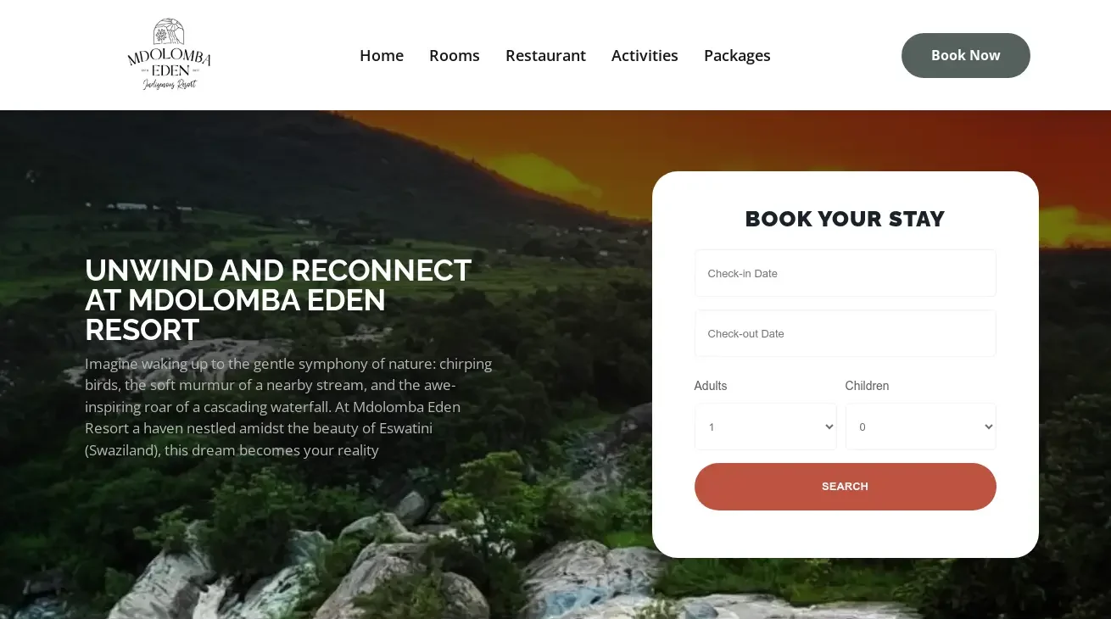Click the Book Now button

click(x=966, y=55)
